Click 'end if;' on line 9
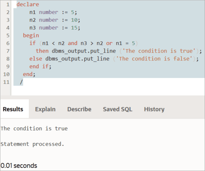The height and width of the screenshot is (171, 205). pyautogui.click(x=40, y=66)
